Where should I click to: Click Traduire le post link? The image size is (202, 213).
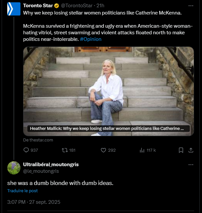click(22, 191)
